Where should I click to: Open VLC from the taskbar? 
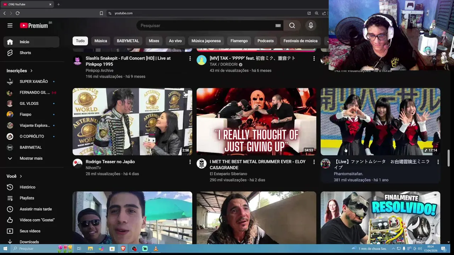pos(156,249)
